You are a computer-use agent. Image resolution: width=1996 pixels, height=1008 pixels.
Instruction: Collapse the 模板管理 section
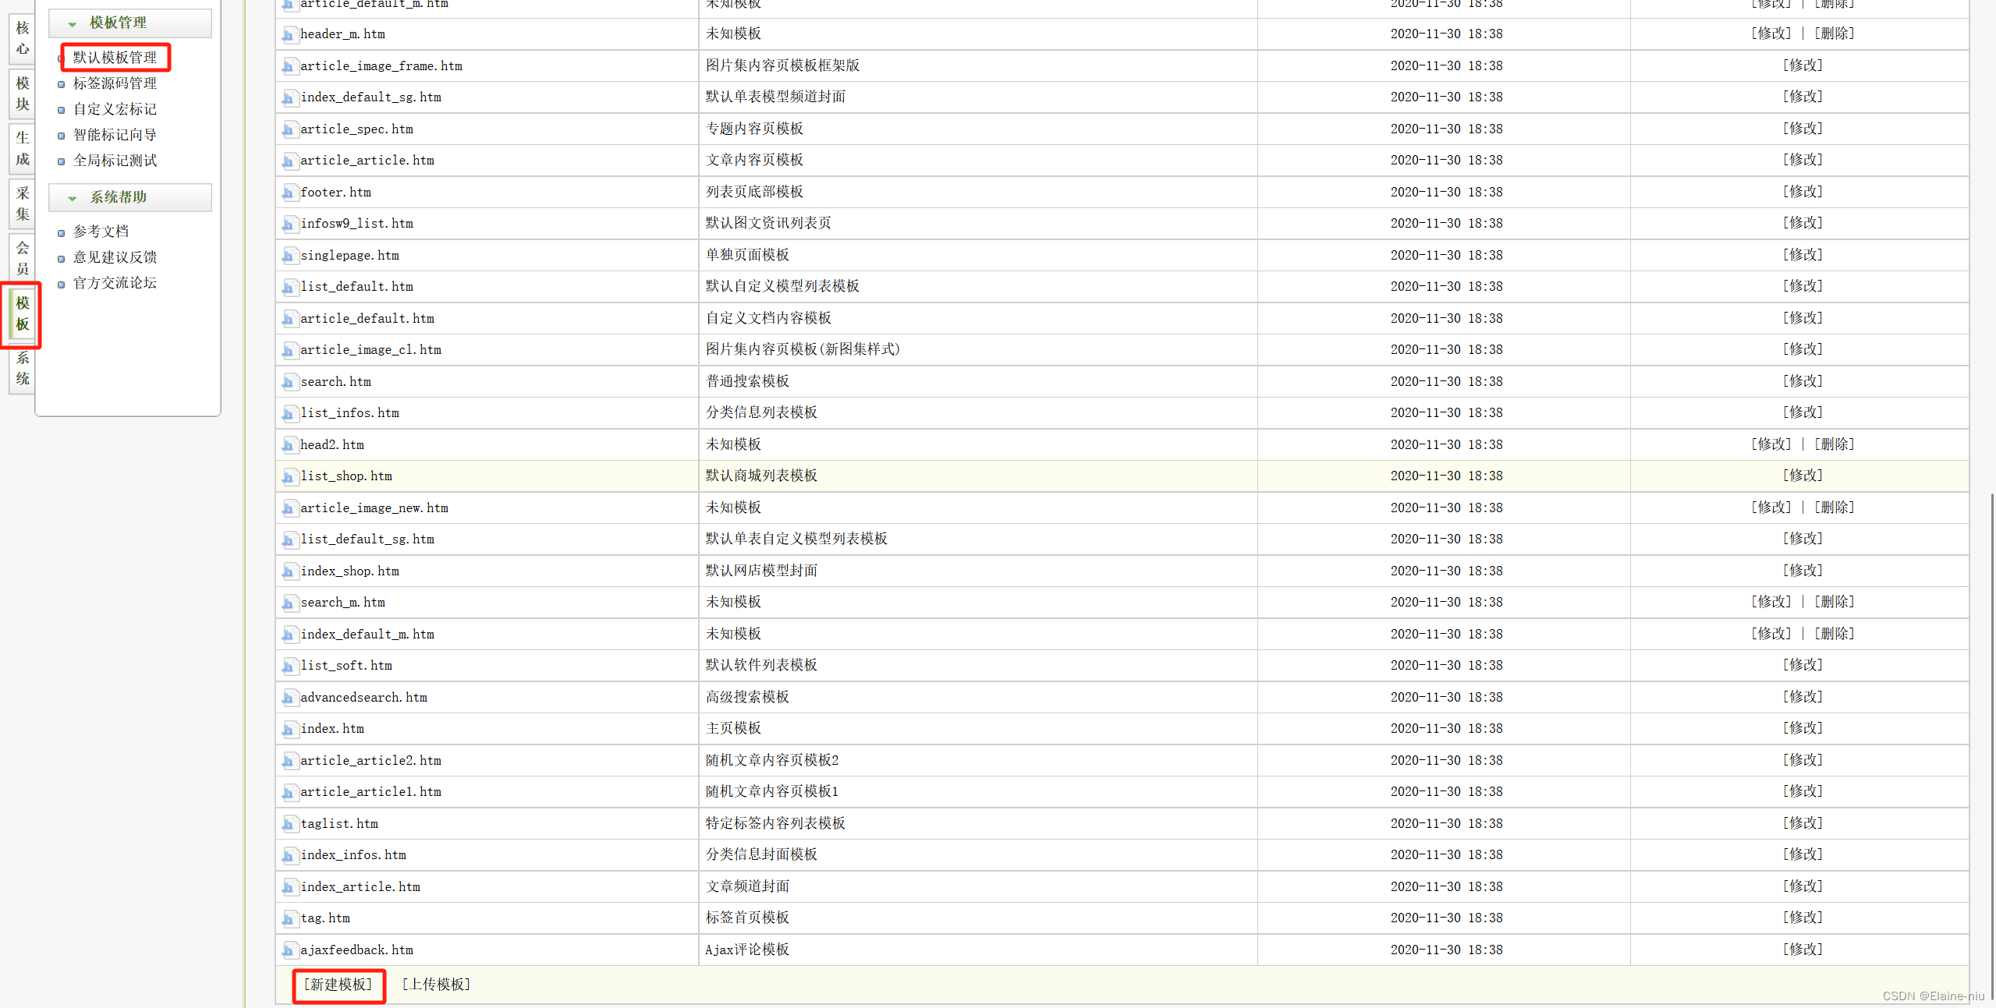click(x=129, y=23)
